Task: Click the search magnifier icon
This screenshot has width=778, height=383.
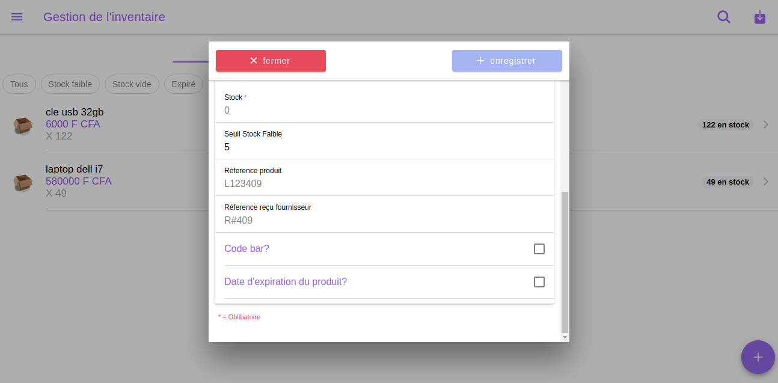Action: point(724,17)
